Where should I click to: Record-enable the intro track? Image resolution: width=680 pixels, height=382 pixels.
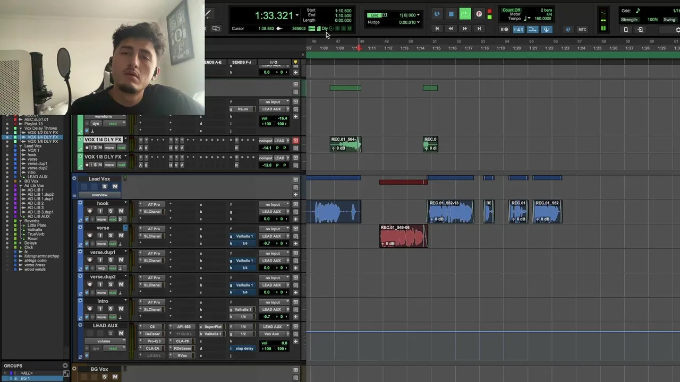(x=89, y=309)
